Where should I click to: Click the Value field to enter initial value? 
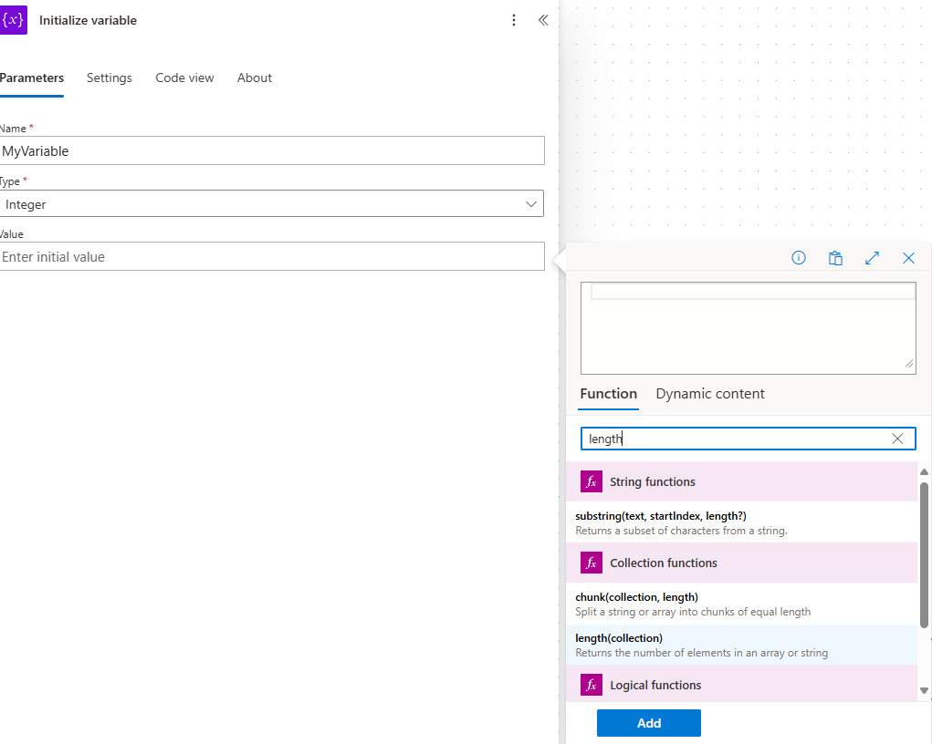(x=271, y=256)
